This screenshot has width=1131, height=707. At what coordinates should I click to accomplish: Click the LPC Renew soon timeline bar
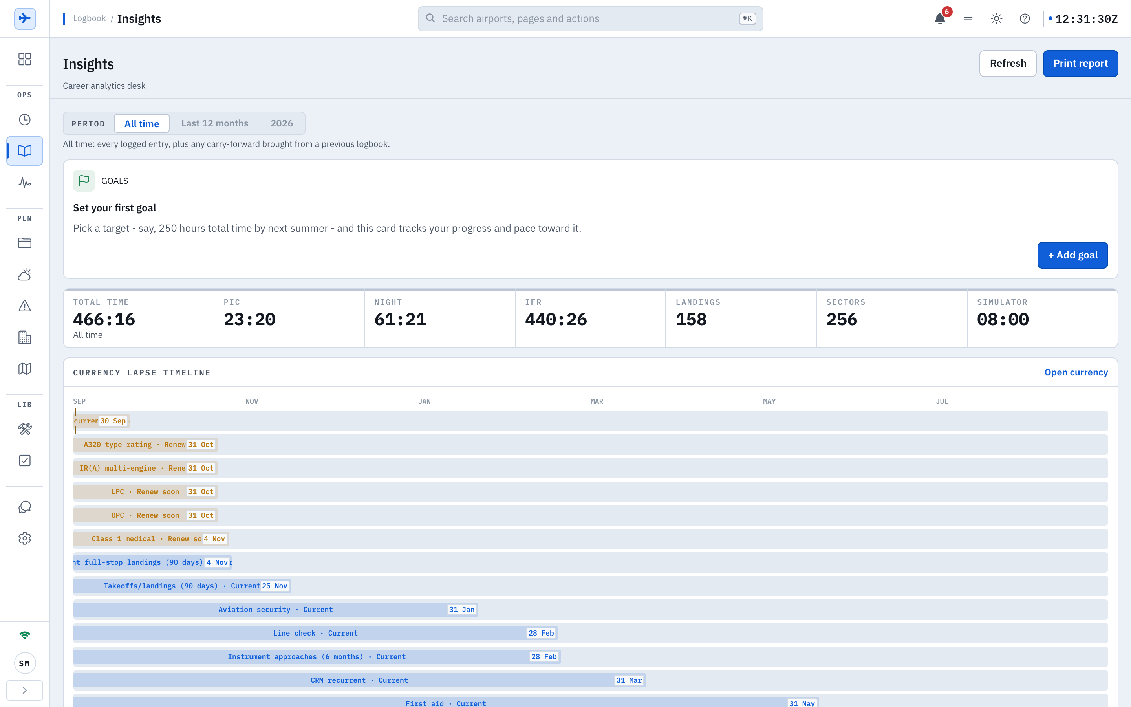(145, 492)
